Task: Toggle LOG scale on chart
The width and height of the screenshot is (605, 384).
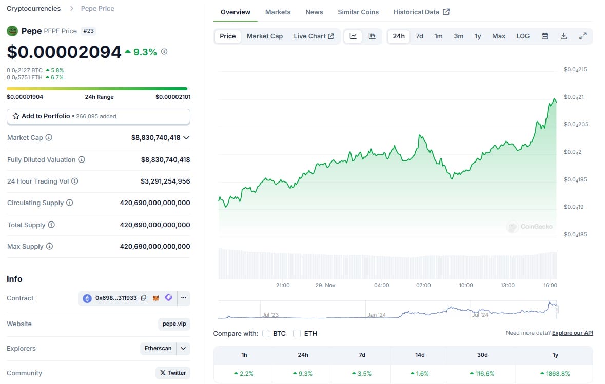Action: (523, 36)
